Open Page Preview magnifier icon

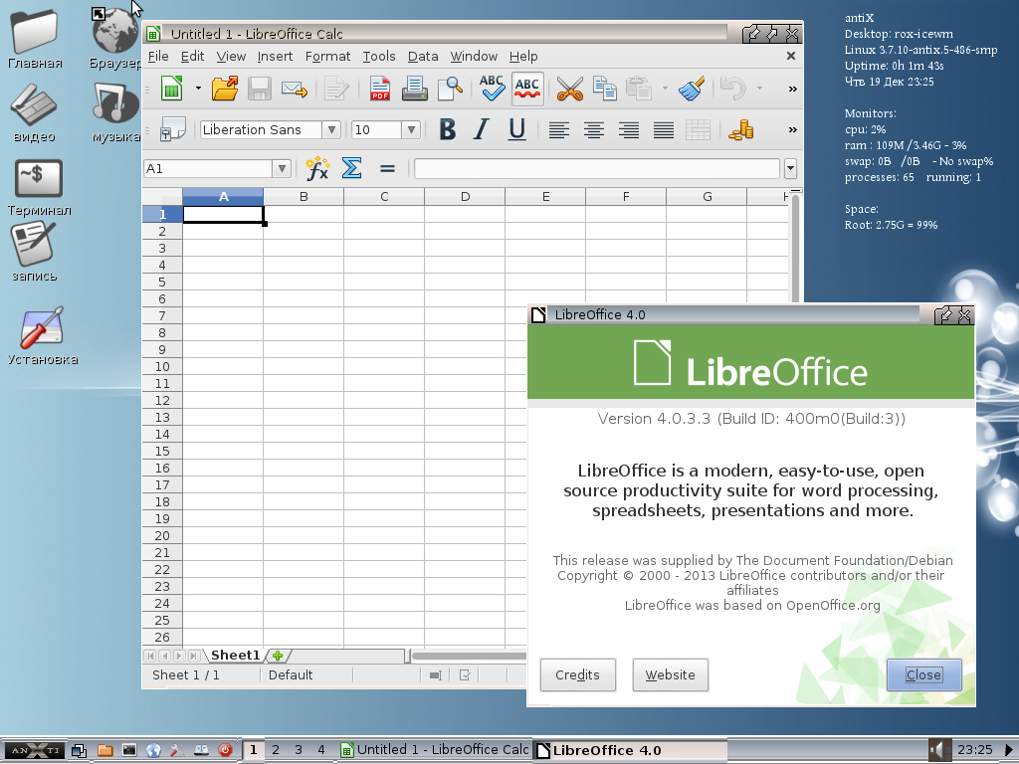[x=450, y=89]
